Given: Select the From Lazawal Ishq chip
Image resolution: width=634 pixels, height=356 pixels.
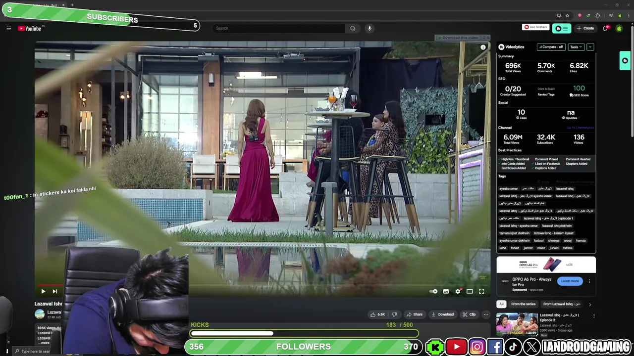Looking at the screenshot, I should [561, 304].
